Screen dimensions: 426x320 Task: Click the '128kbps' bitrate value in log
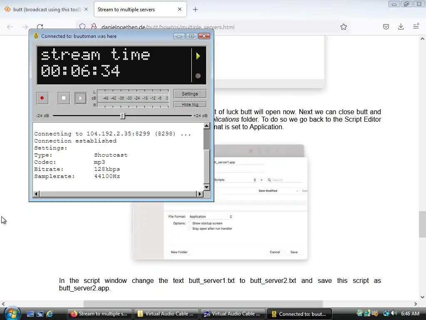[x=107, y=169]
